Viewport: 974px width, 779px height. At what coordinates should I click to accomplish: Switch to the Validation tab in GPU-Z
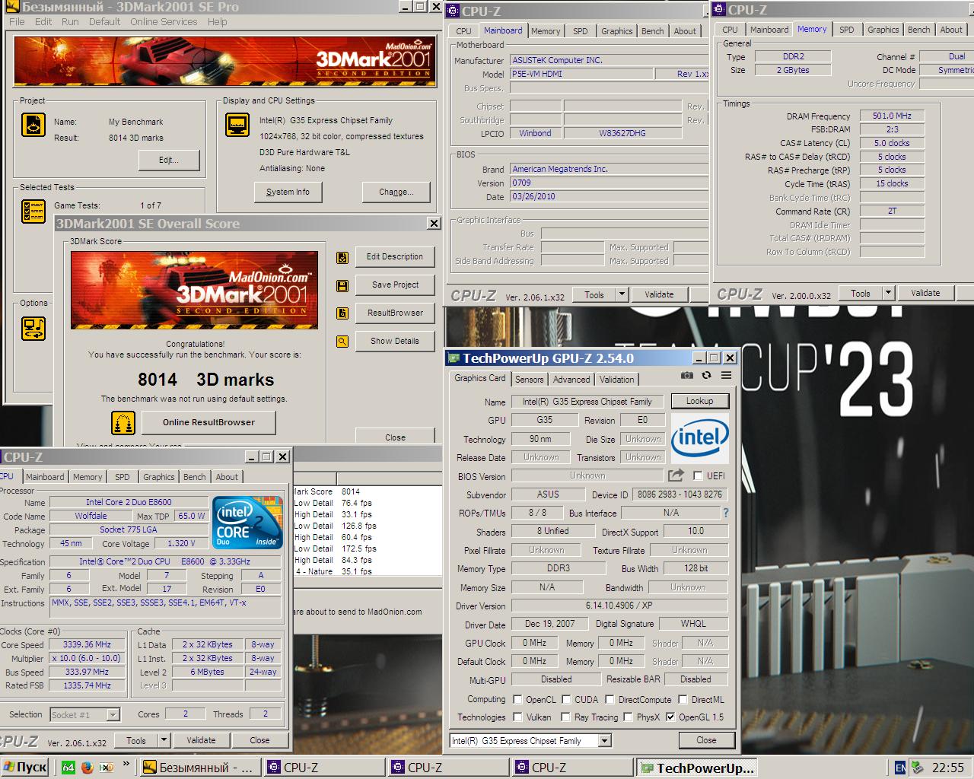tap(616, 379)
